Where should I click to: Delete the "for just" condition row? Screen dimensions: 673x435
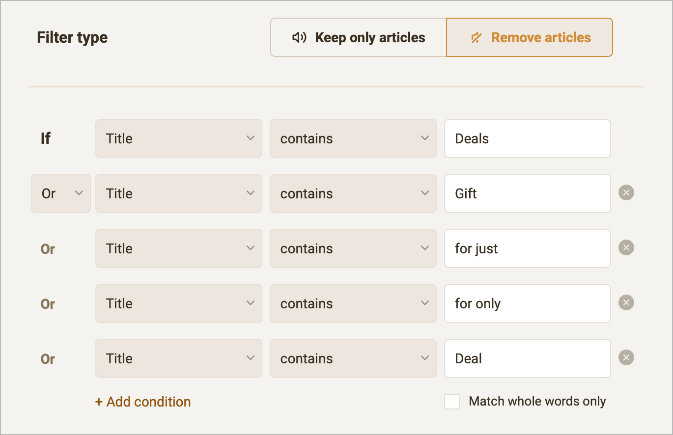[626, 247]
